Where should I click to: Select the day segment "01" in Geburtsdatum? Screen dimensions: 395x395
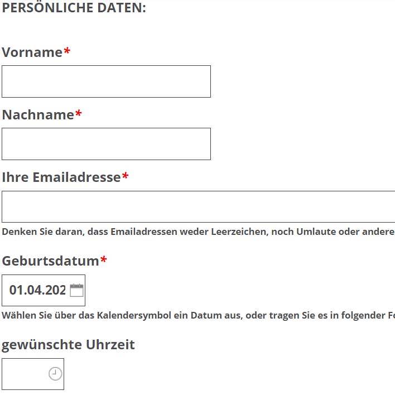tap(16, 290)
